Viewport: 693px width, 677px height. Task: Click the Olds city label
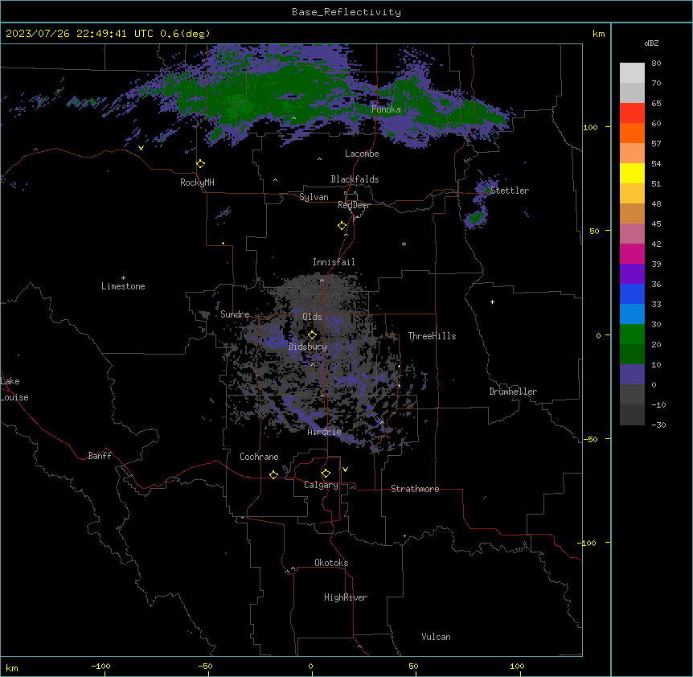coord(312,317)
